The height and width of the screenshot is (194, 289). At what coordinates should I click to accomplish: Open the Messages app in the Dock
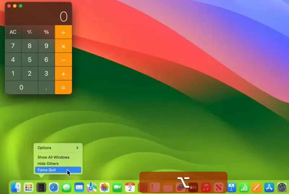coord(66,188)
